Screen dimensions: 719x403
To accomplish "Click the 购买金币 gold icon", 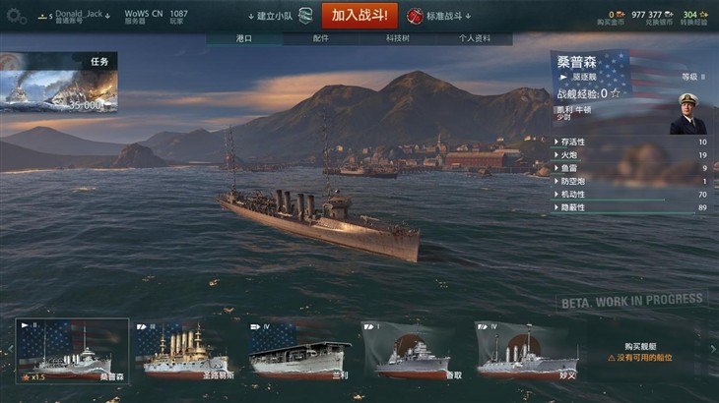I will [621, 15].
